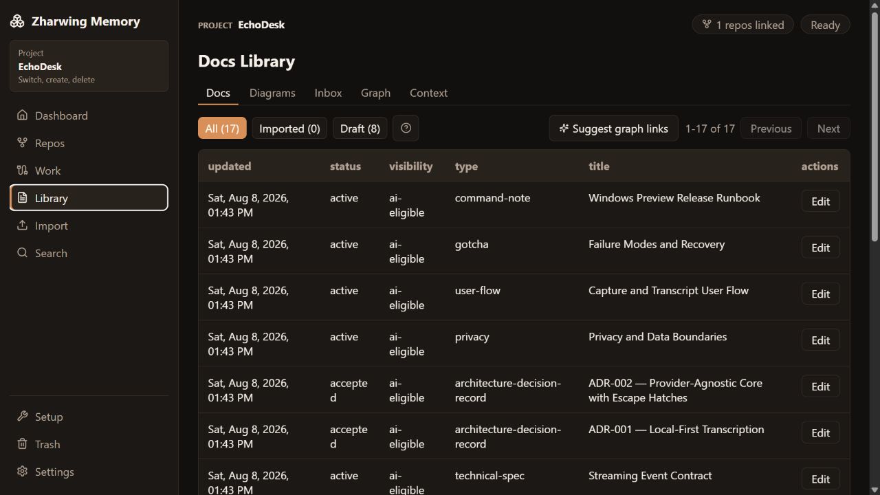Edit the Failure Modes and Recovery doc

point(820,247)
